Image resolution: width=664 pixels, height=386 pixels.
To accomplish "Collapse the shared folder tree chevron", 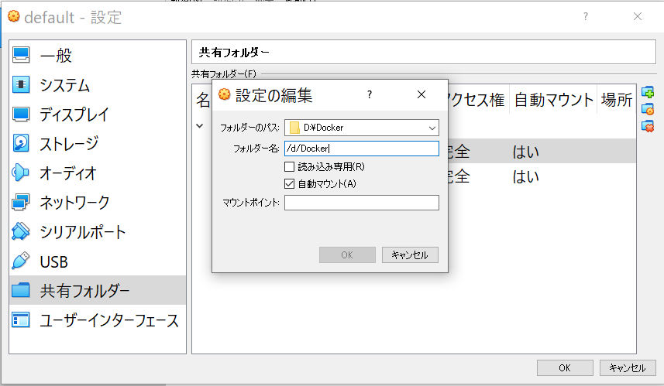I will (x=200, y=125).
